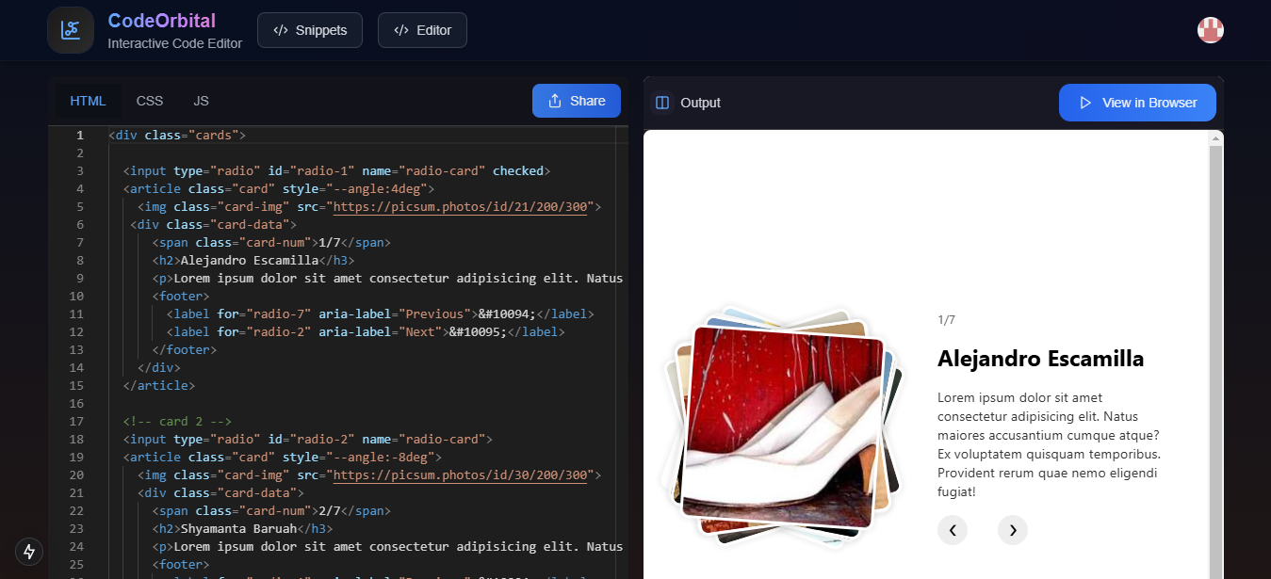Screen dimensions: 1271x579
Task: Click the previous-card left arrow in the preview
Action: coord(952,530)
